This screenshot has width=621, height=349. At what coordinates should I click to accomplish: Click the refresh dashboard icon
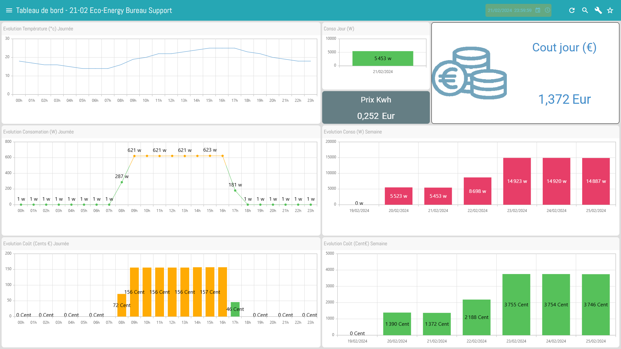click(572, 10)
